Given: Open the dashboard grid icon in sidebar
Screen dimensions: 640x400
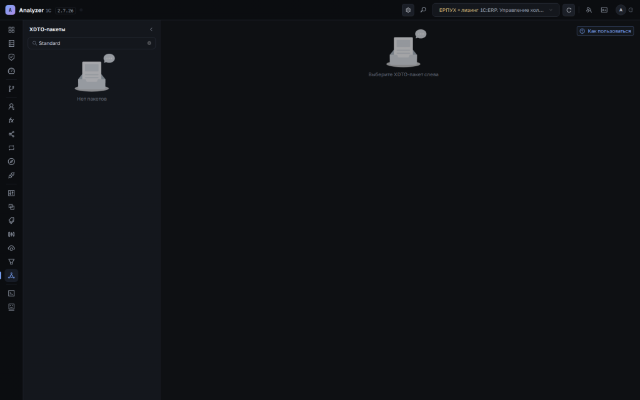Looking at the screenshot, I should point(11,30).
